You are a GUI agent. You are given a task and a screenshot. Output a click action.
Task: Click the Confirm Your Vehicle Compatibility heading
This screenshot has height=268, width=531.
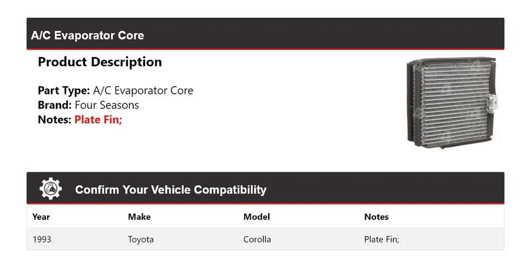click(170, 190)
